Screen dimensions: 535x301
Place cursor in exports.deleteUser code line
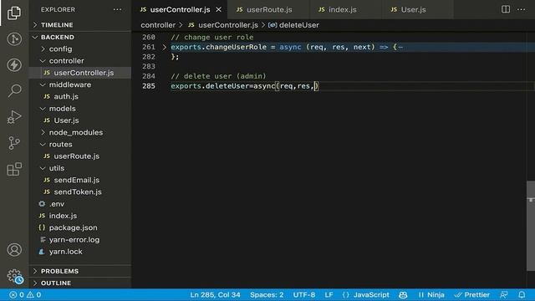(245, 86)
